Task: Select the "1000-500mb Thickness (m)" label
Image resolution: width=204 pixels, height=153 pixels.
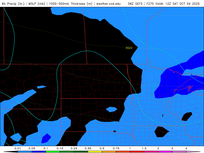Action: (71, 4)
